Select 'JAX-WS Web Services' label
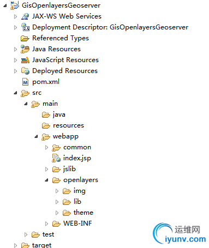The width and height of the screenshot is (209, 248). click(x=67, y=16)
